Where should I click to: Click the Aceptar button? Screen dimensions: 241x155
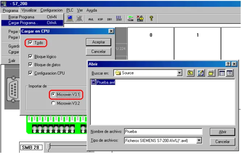click(98, 42)
